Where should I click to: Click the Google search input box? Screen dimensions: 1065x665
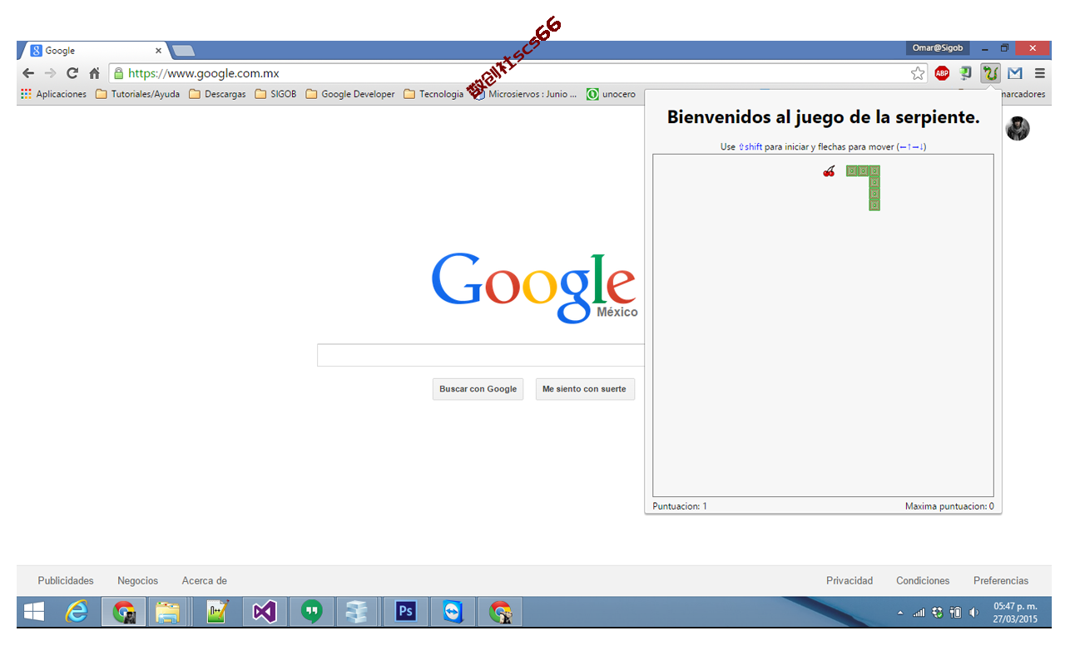coord(481,355)
